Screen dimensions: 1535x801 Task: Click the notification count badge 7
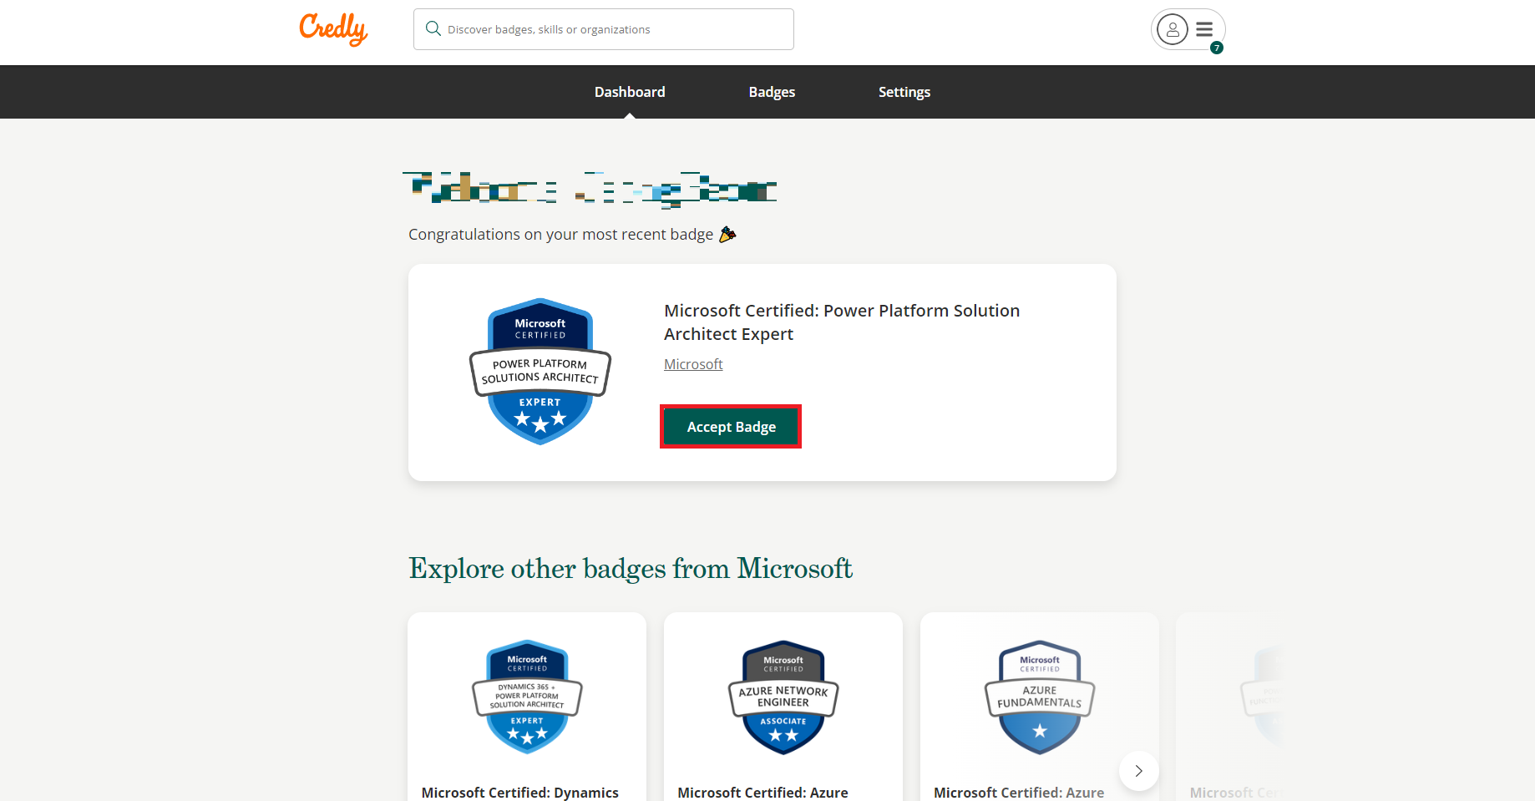1217,48
